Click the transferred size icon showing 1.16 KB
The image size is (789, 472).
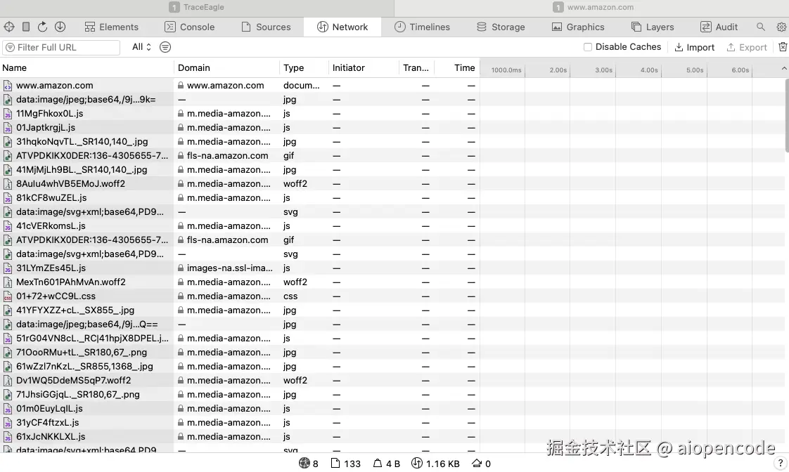(x=416, y=463)
